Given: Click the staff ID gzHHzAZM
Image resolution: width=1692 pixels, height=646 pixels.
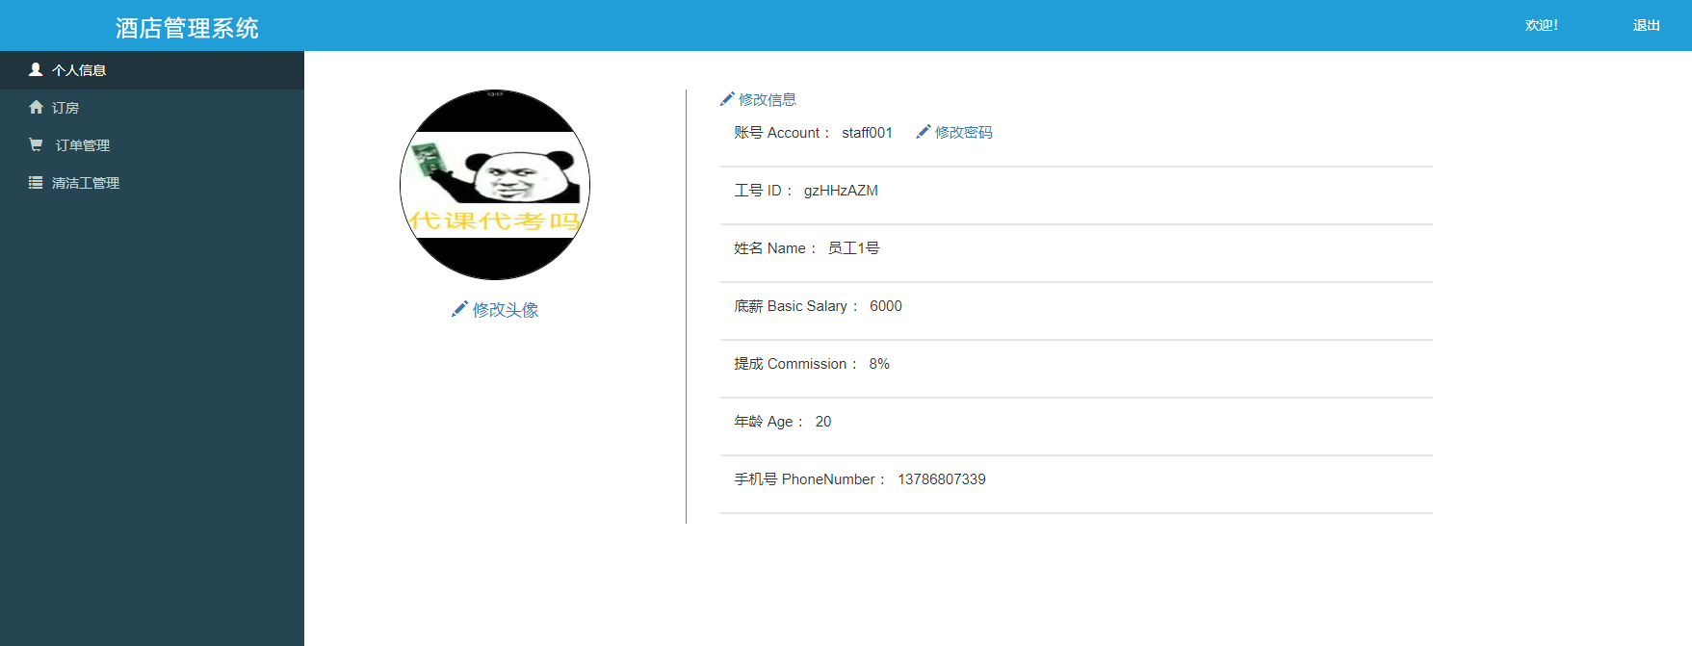Looking at the screenshot, I should pos(841,191).
